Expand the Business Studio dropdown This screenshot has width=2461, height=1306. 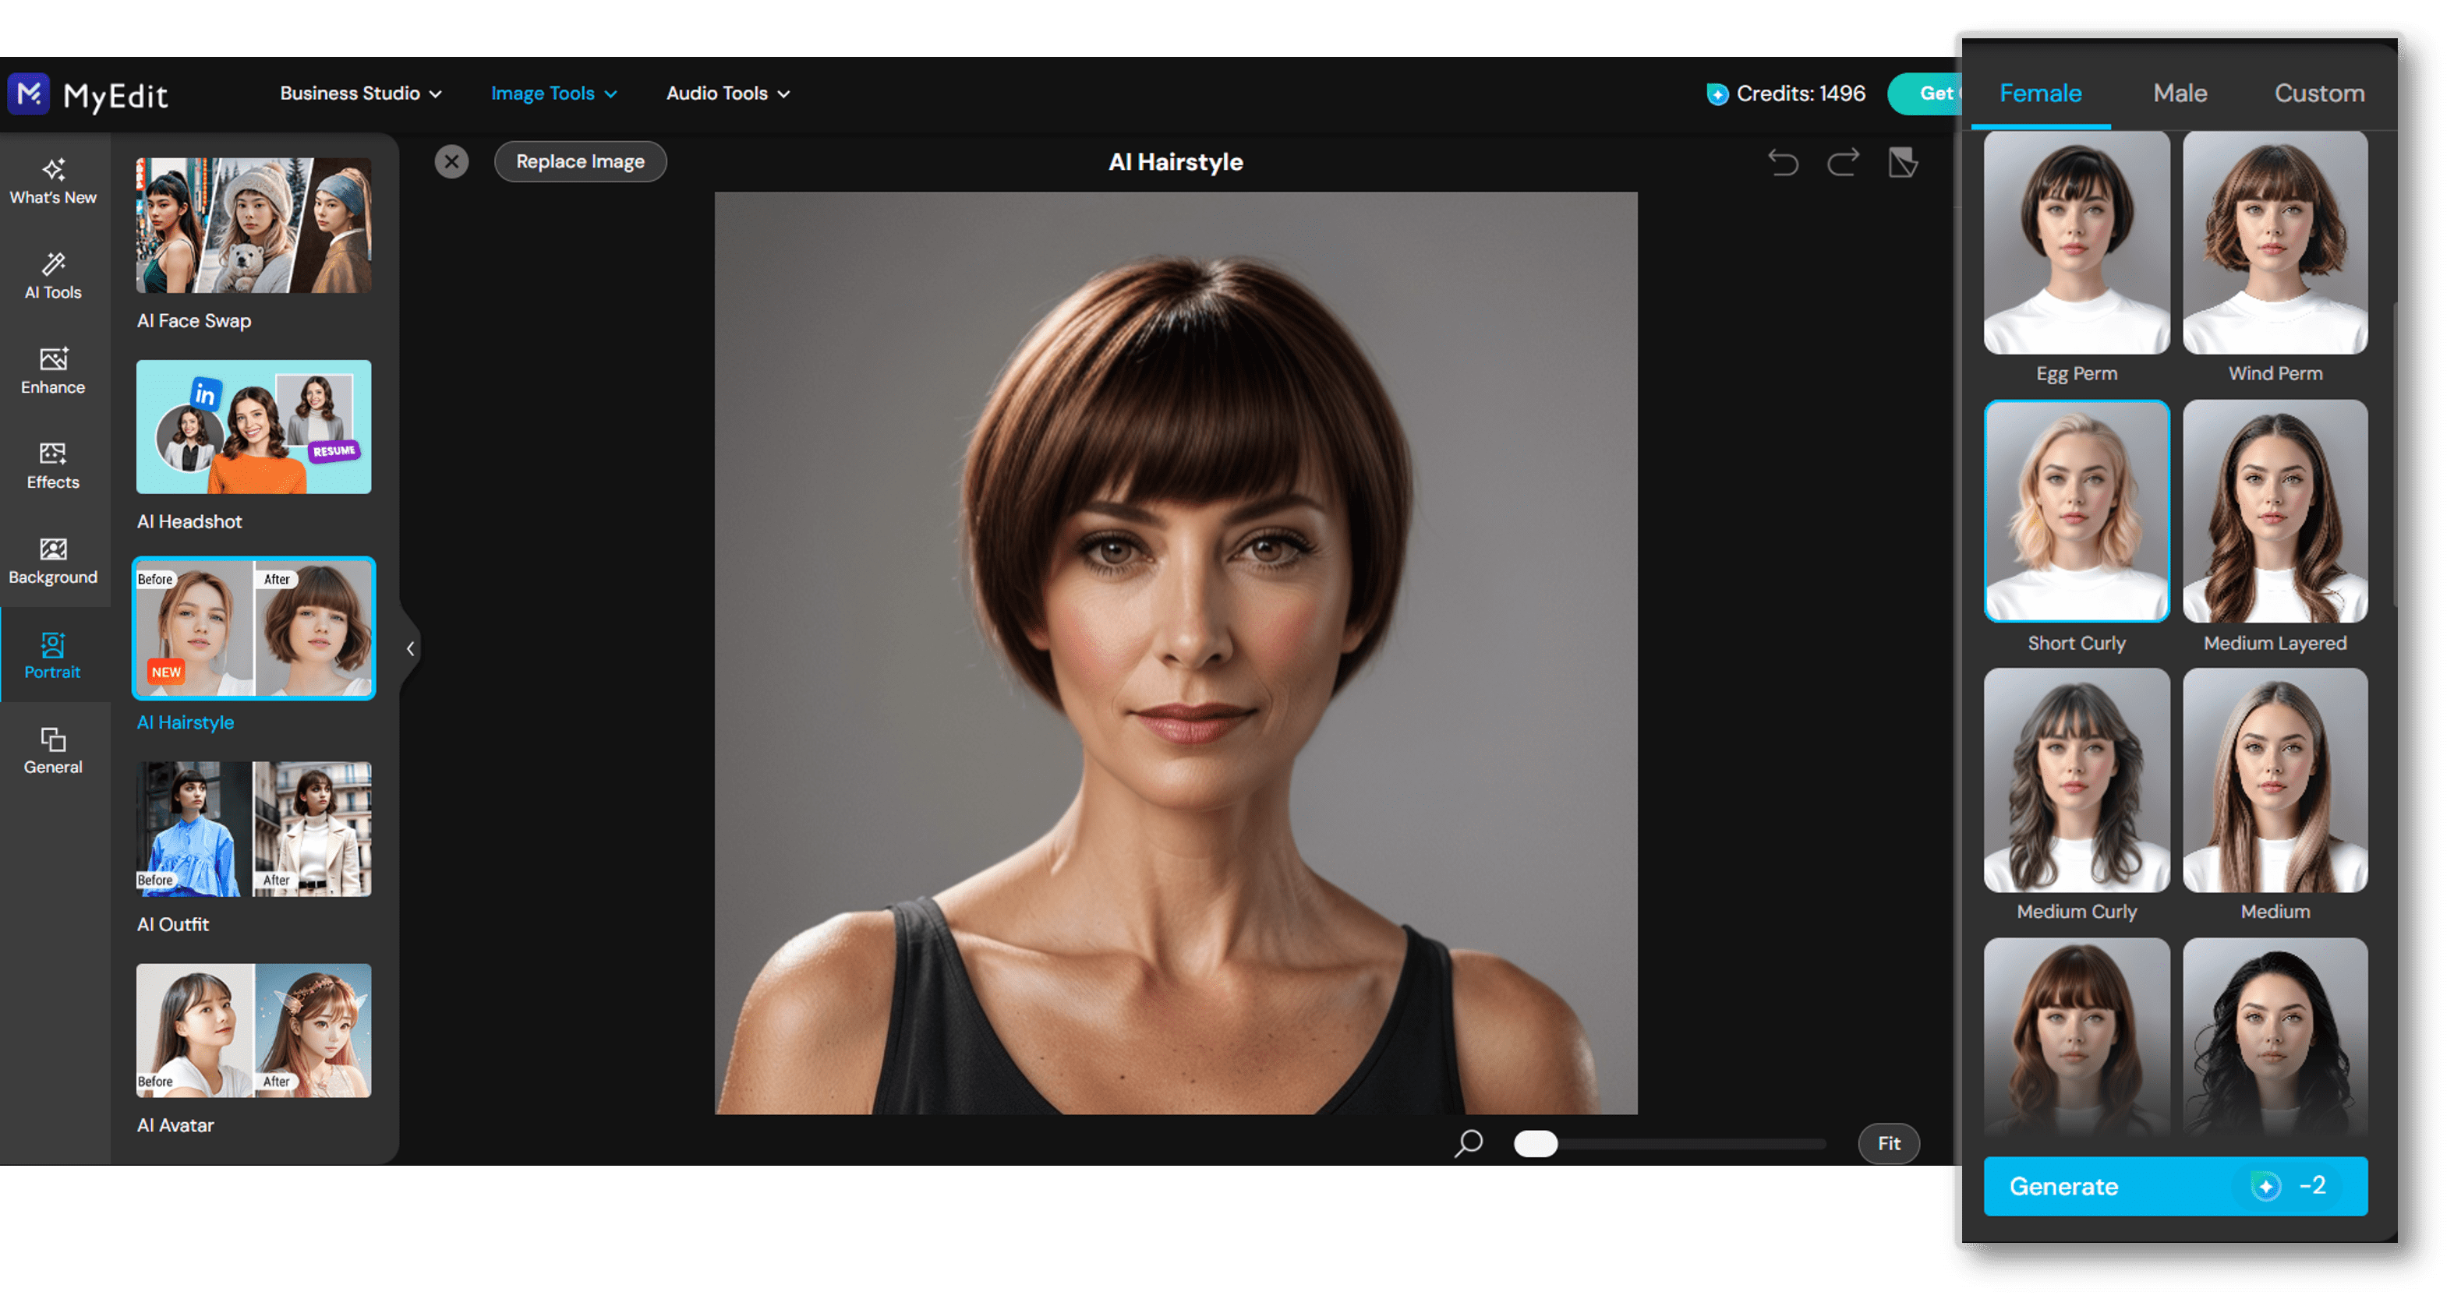(360, 94)
